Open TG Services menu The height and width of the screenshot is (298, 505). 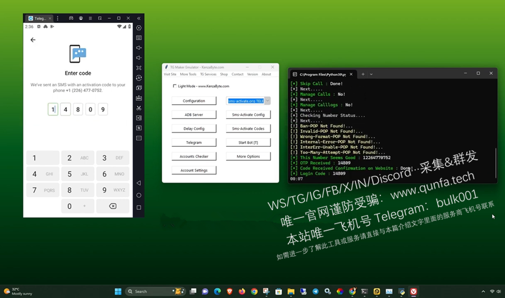click(208, 74)
